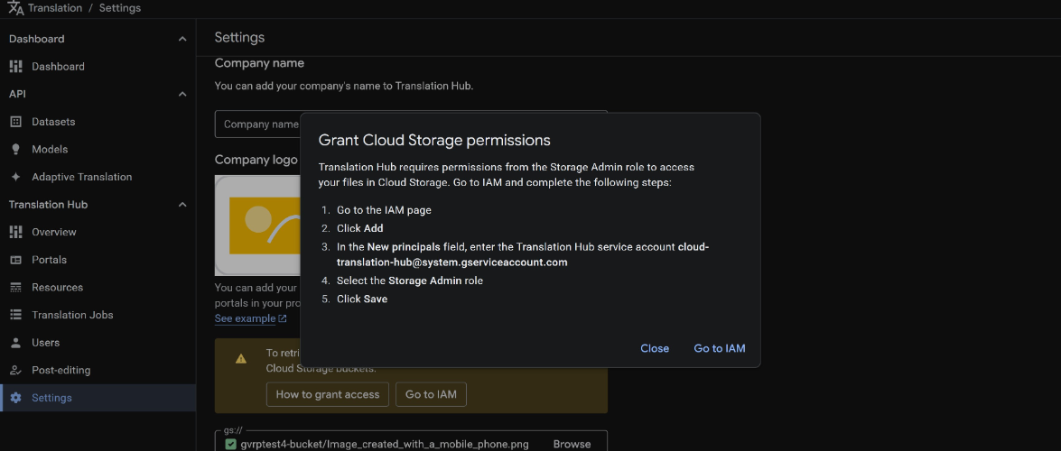The height and width of the screenshot is (451, 1061).
Task: Click the How to grant access button
Action: click(328, 394)
